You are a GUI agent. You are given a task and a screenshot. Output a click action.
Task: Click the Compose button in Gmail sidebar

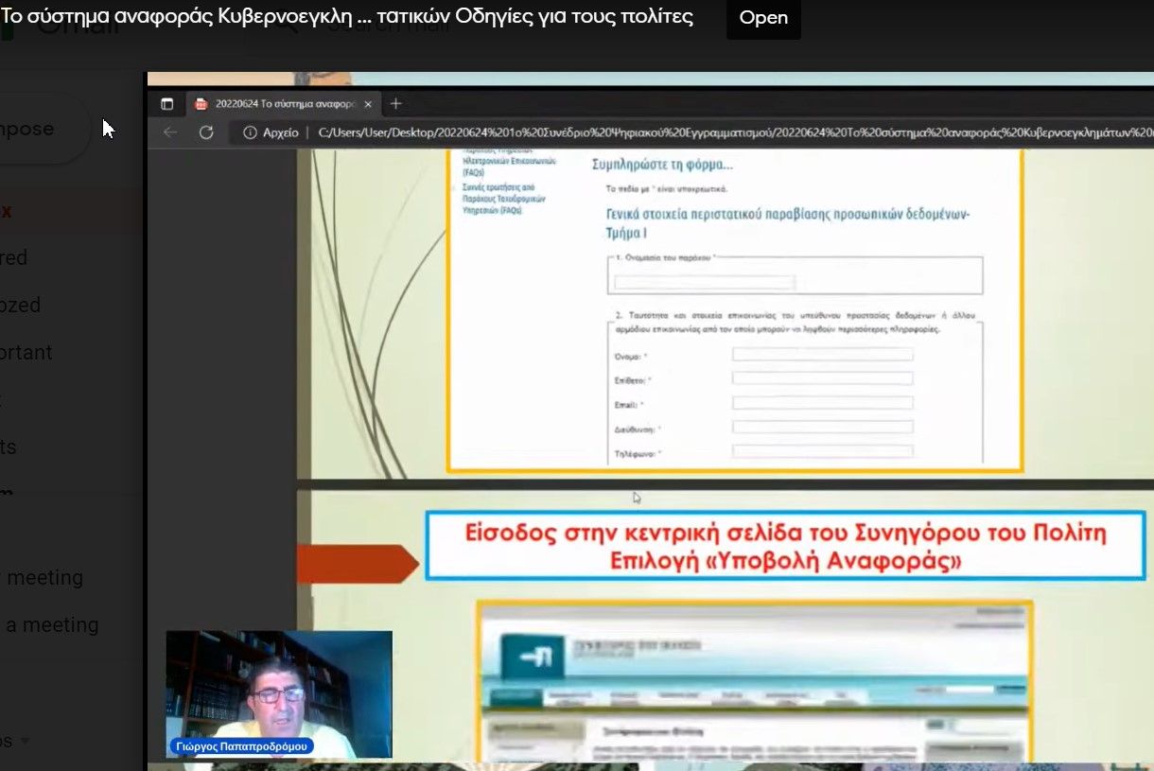pyautogui.click(x=38, y=129)
